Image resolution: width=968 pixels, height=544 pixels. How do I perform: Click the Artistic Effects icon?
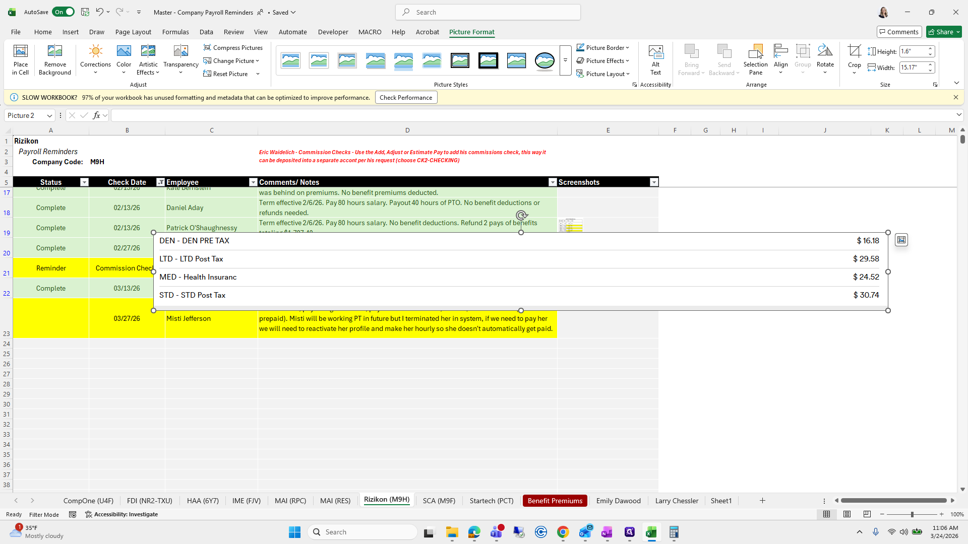click(x=148, y=52)
